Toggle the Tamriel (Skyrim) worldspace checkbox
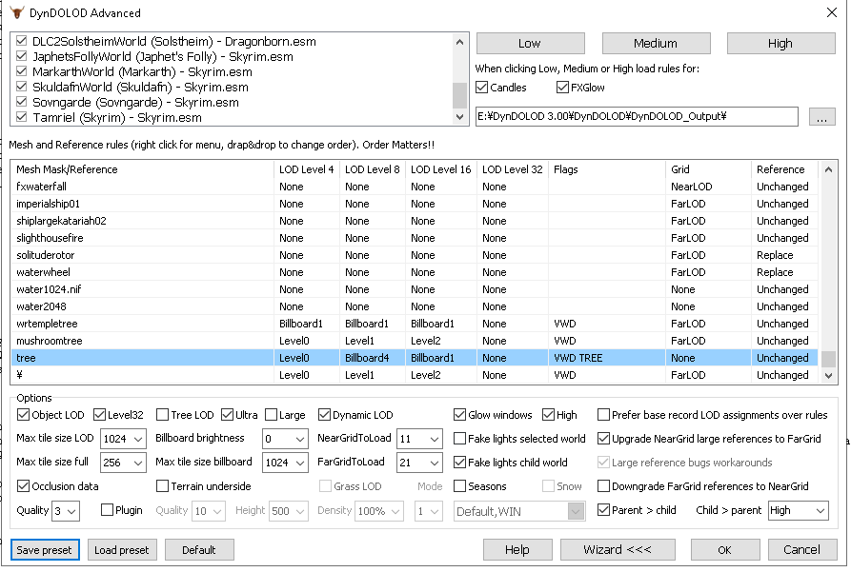Image resolution: width=851 pixels, height=572 pixels. coord(22,116)
